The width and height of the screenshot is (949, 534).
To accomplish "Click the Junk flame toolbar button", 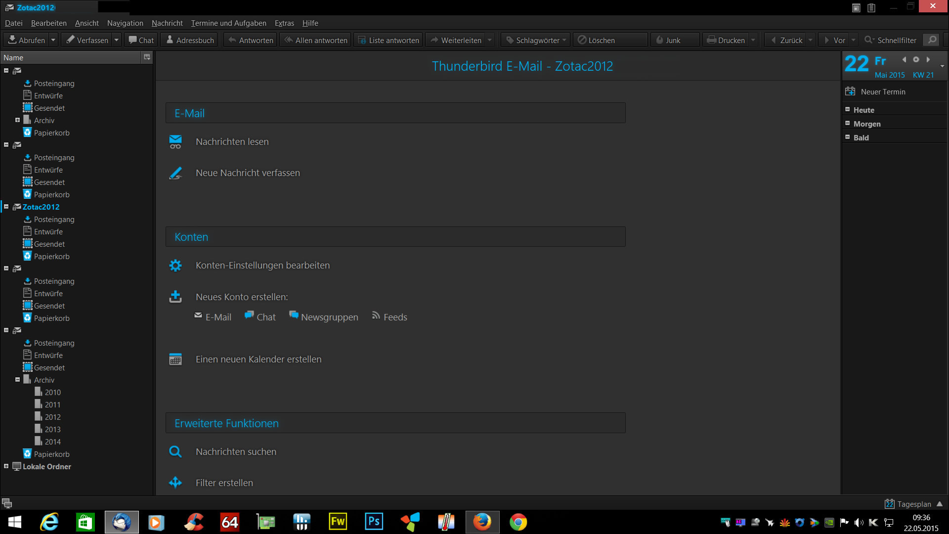I will (x=667, y=40).
